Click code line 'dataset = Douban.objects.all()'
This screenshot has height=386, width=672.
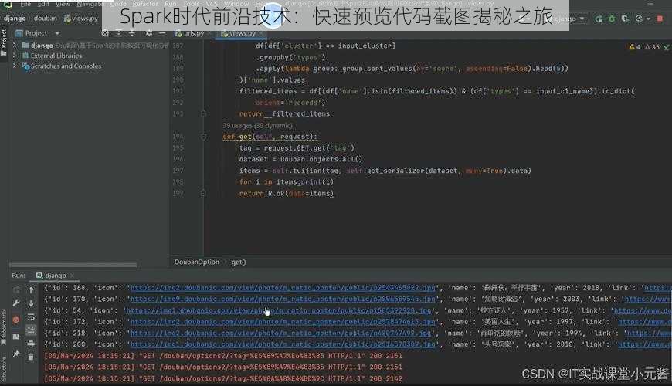(301, 159)
